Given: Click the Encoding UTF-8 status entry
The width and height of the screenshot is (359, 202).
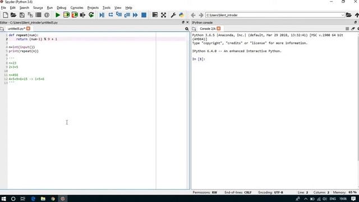Looking at the screenshot, I should [x=270, y=192].
